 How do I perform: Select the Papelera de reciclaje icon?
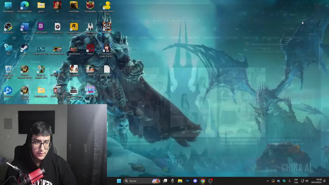pos(8,72)
